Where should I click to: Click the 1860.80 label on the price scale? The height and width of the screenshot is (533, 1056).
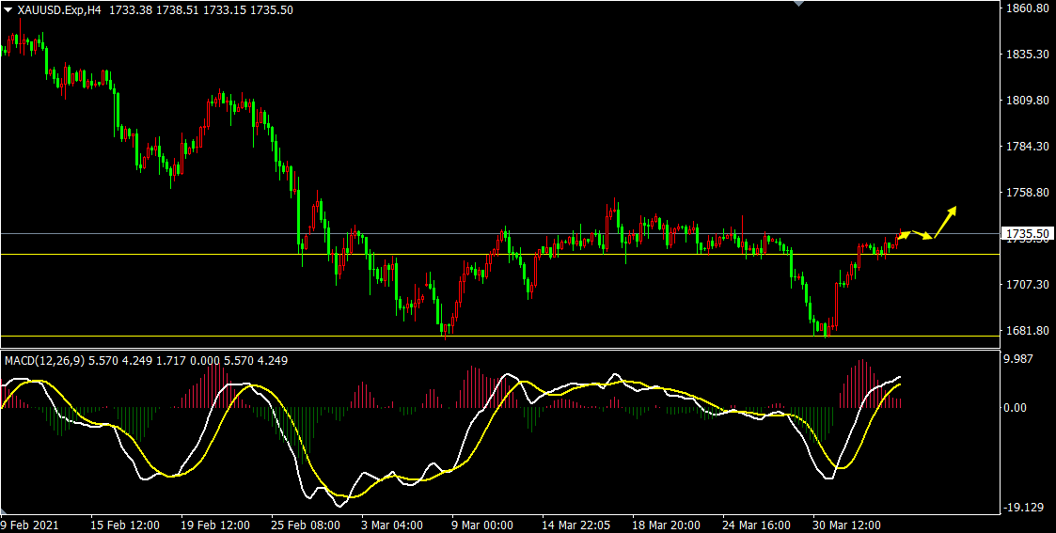pyautogui.click(x=1027, y=8)
